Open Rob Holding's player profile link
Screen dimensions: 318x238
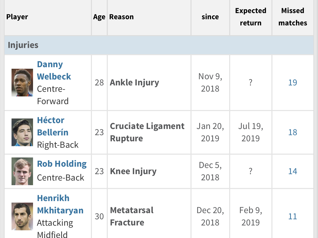[62, 164]
